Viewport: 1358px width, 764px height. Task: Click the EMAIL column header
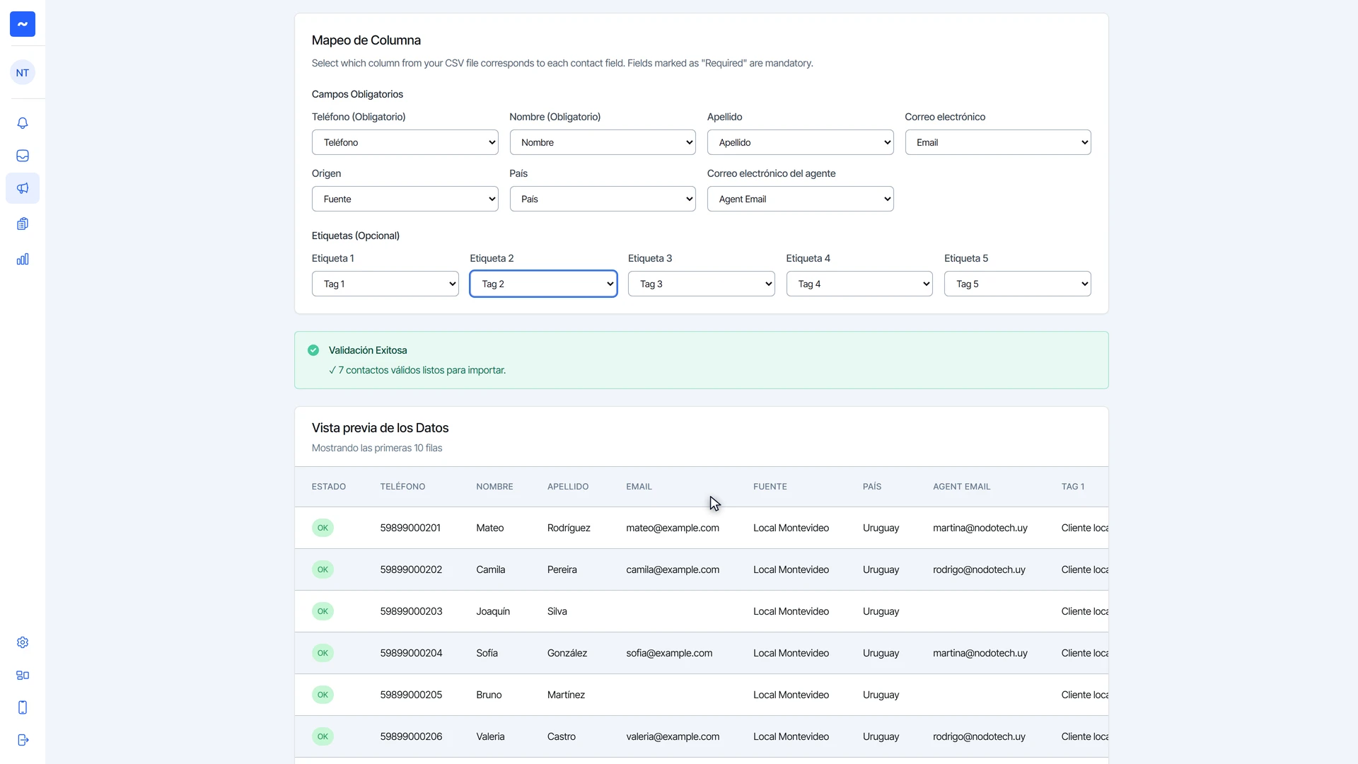[639, 487]
